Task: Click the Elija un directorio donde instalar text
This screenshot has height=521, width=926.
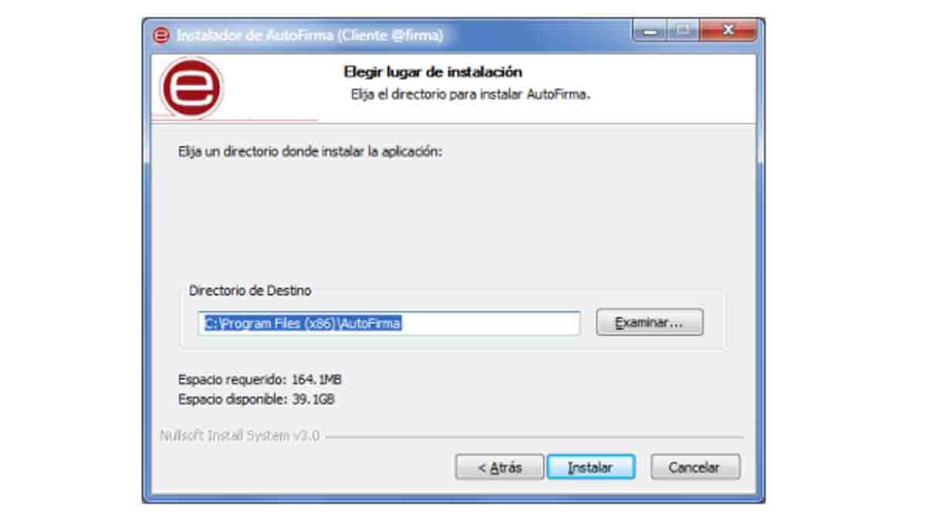Action: [310, 151]
